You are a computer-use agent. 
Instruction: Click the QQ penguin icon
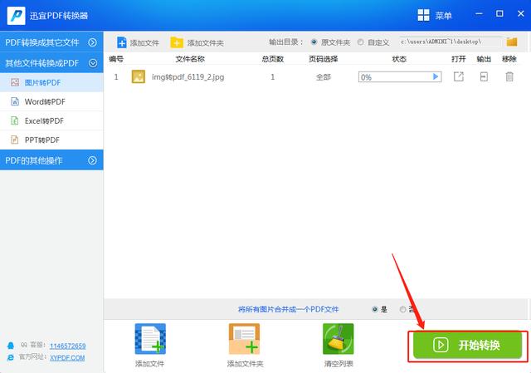tap(11, 346)
